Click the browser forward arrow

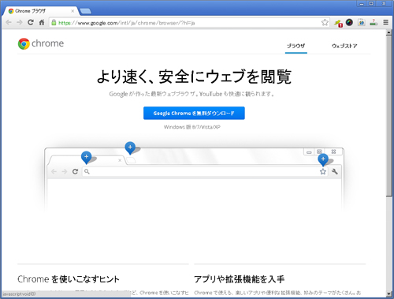(x=20, y=22)
